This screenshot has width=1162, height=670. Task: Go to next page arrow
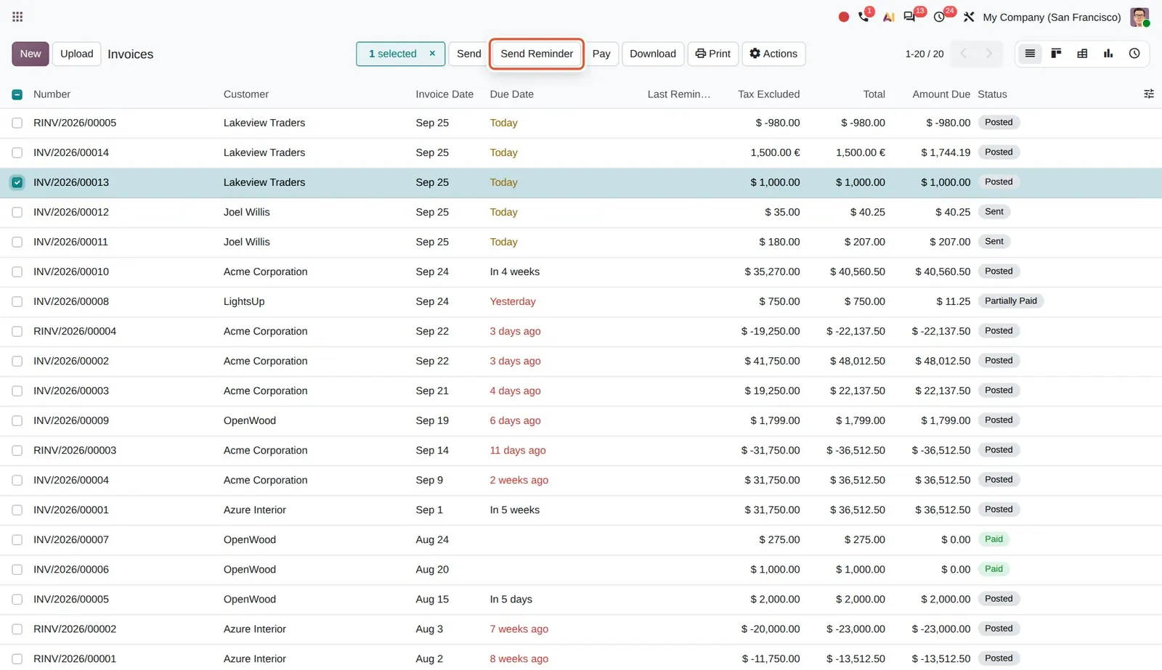pos(988,53)
